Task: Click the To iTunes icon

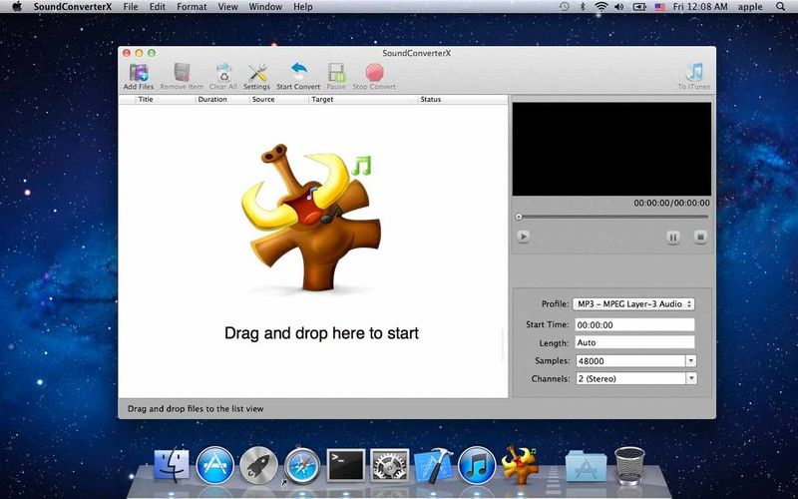Action: point(694,72)
